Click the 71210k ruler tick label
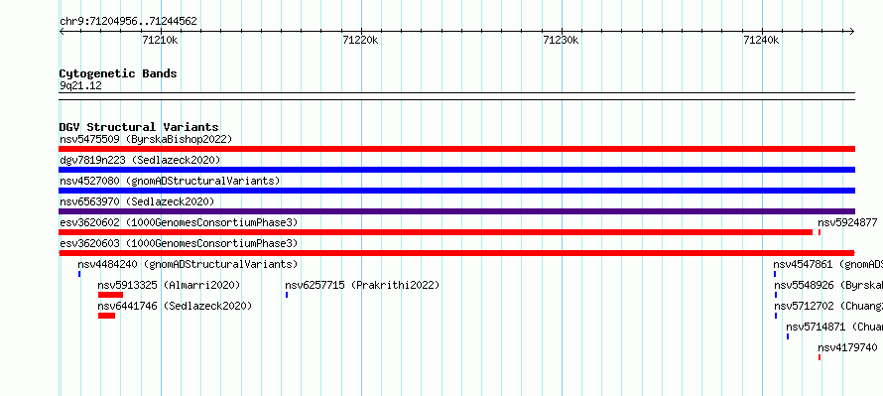This screenshot has width=883, height=396. 161,40
